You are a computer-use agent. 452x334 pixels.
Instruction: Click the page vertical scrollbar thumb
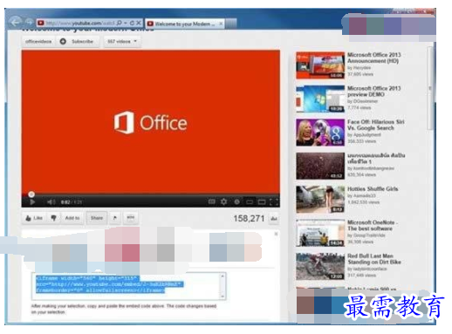pyautogui.click(x=430, y=88)
